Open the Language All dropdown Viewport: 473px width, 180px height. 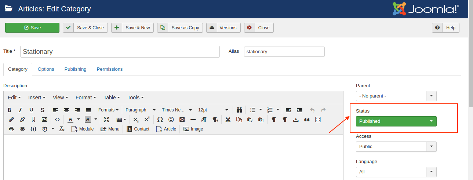(x=396, y=172)
